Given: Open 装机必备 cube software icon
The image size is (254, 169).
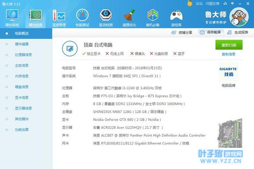Looking at the screenshot, I should click(x=152, y=15).
